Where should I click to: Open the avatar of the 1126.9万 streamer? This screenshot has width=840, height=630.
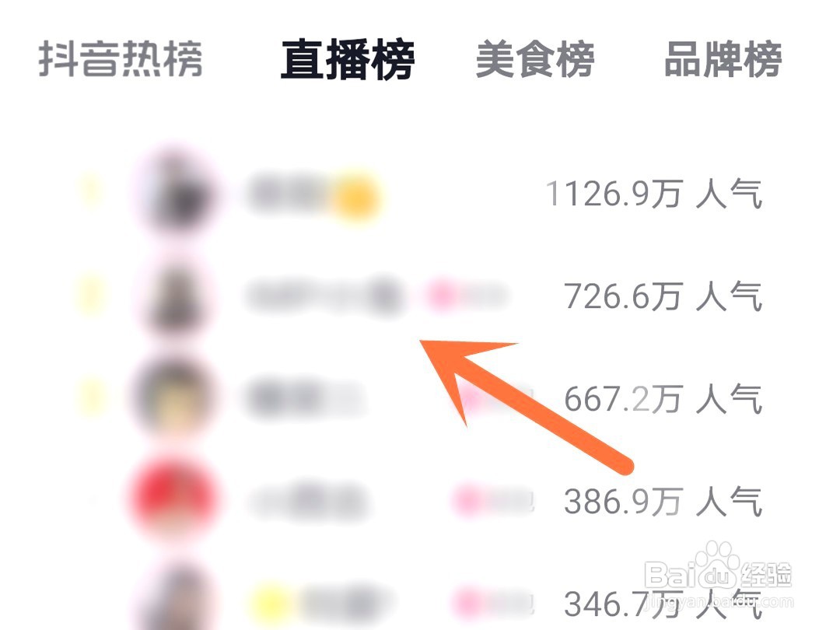click(176, 191)
